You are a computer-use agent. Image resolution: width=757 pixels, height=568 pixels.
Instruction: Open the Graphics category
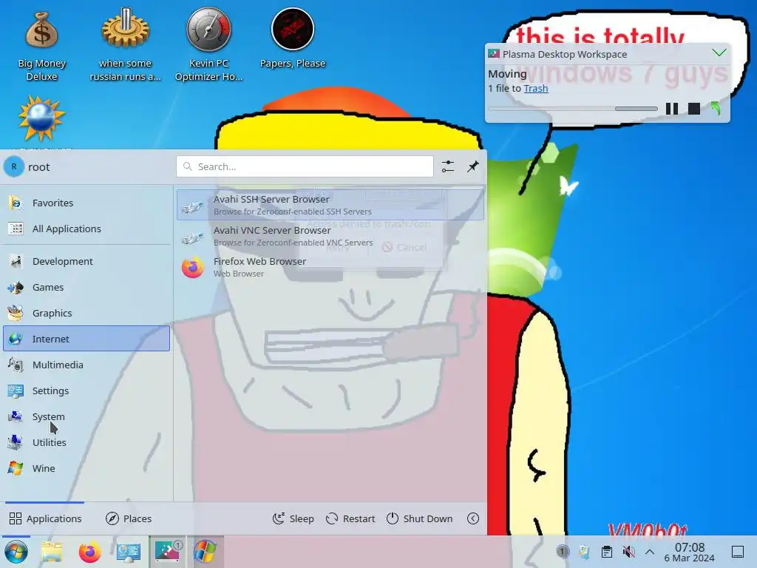coord(86,313)
